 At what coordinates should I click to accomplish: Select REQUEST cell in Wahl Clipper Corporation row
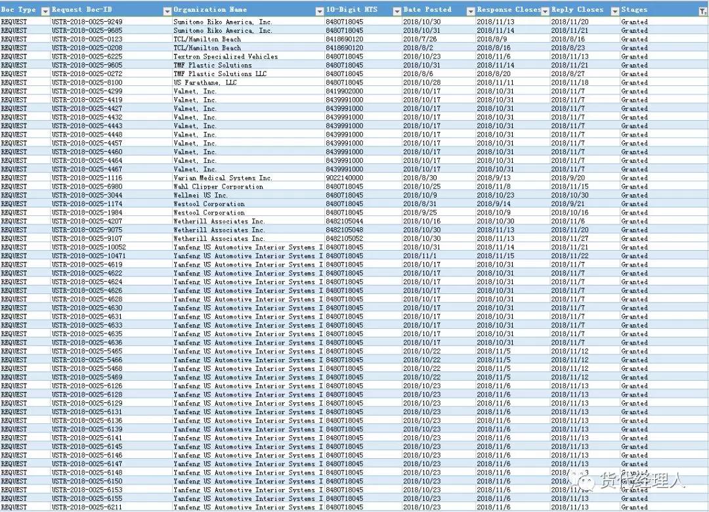point(25,186)
